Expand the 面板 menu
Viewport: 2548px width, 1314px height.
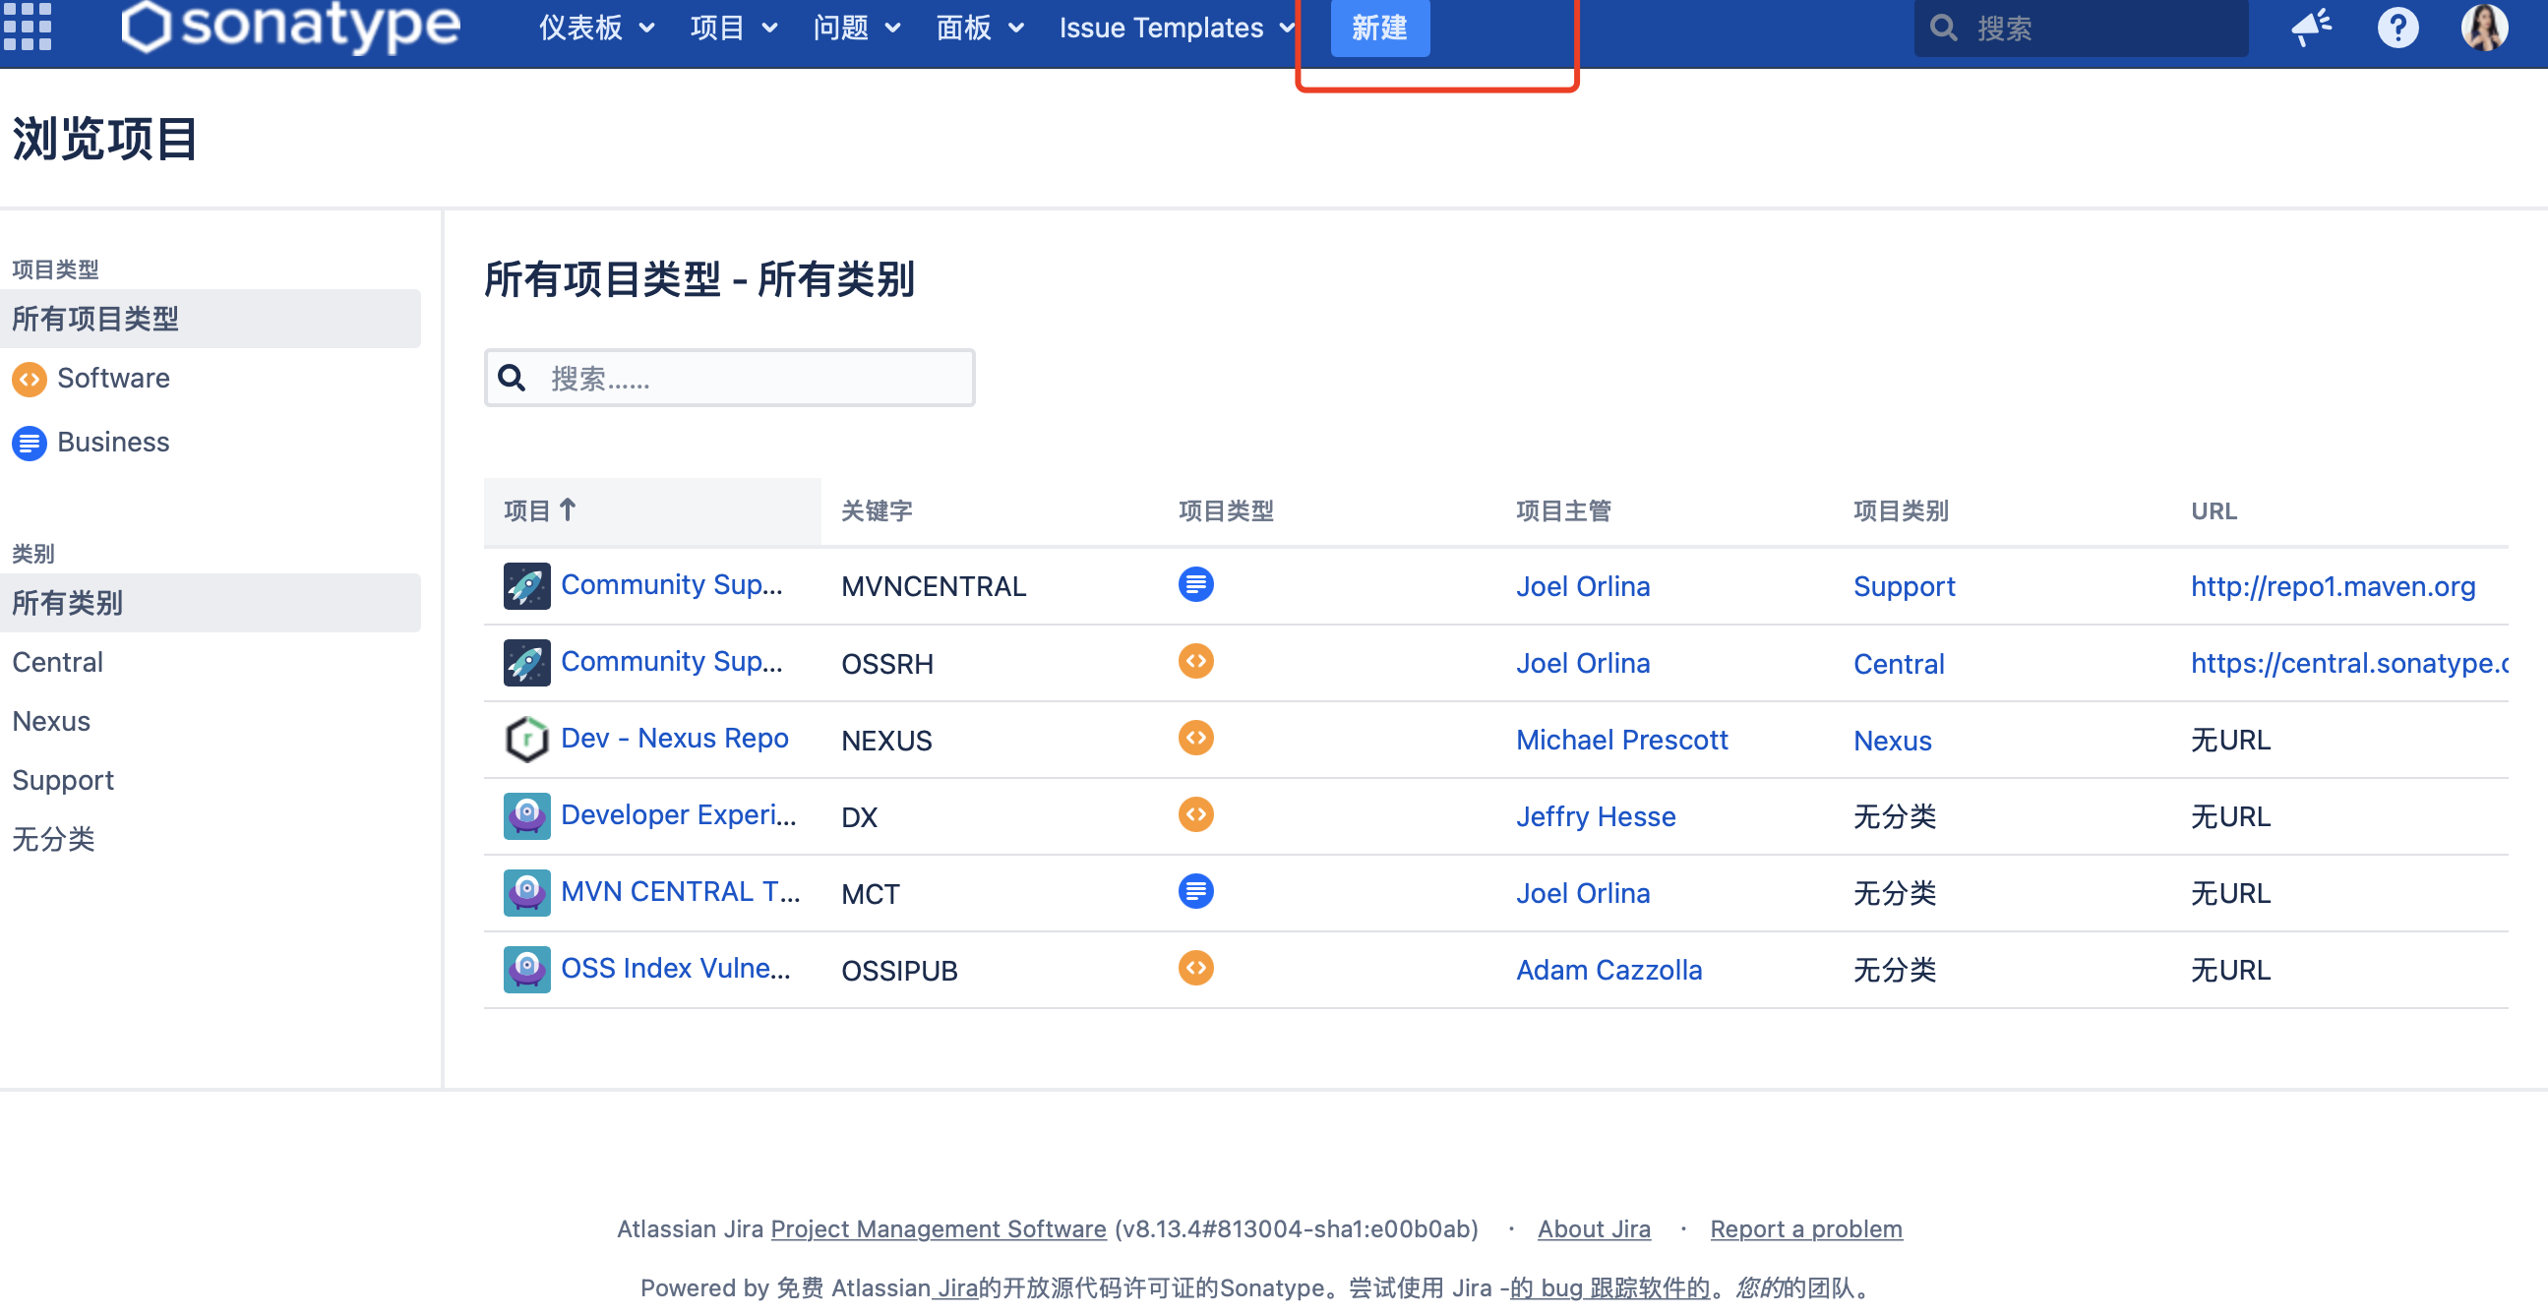click(x=978, y=28)
